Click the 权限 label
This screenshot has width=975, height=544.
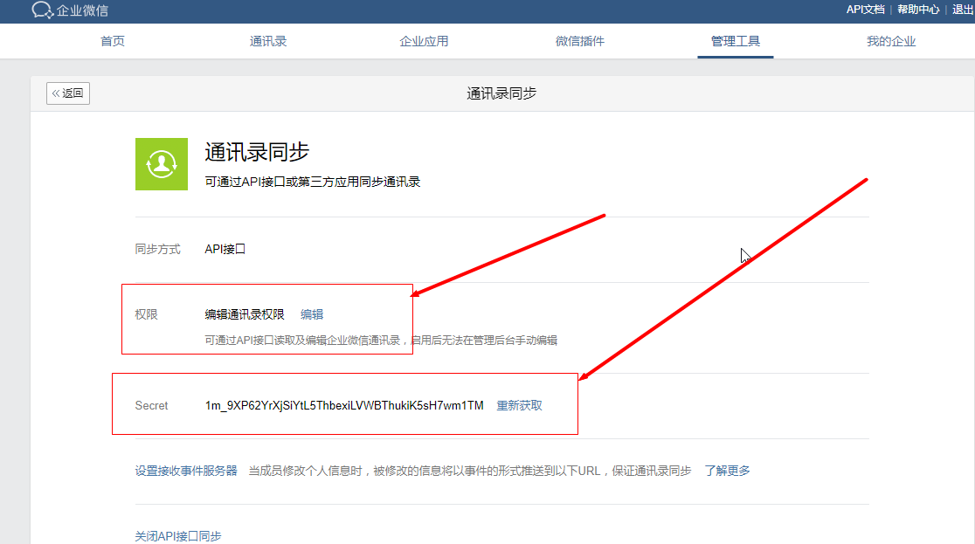tap(146, 314)
